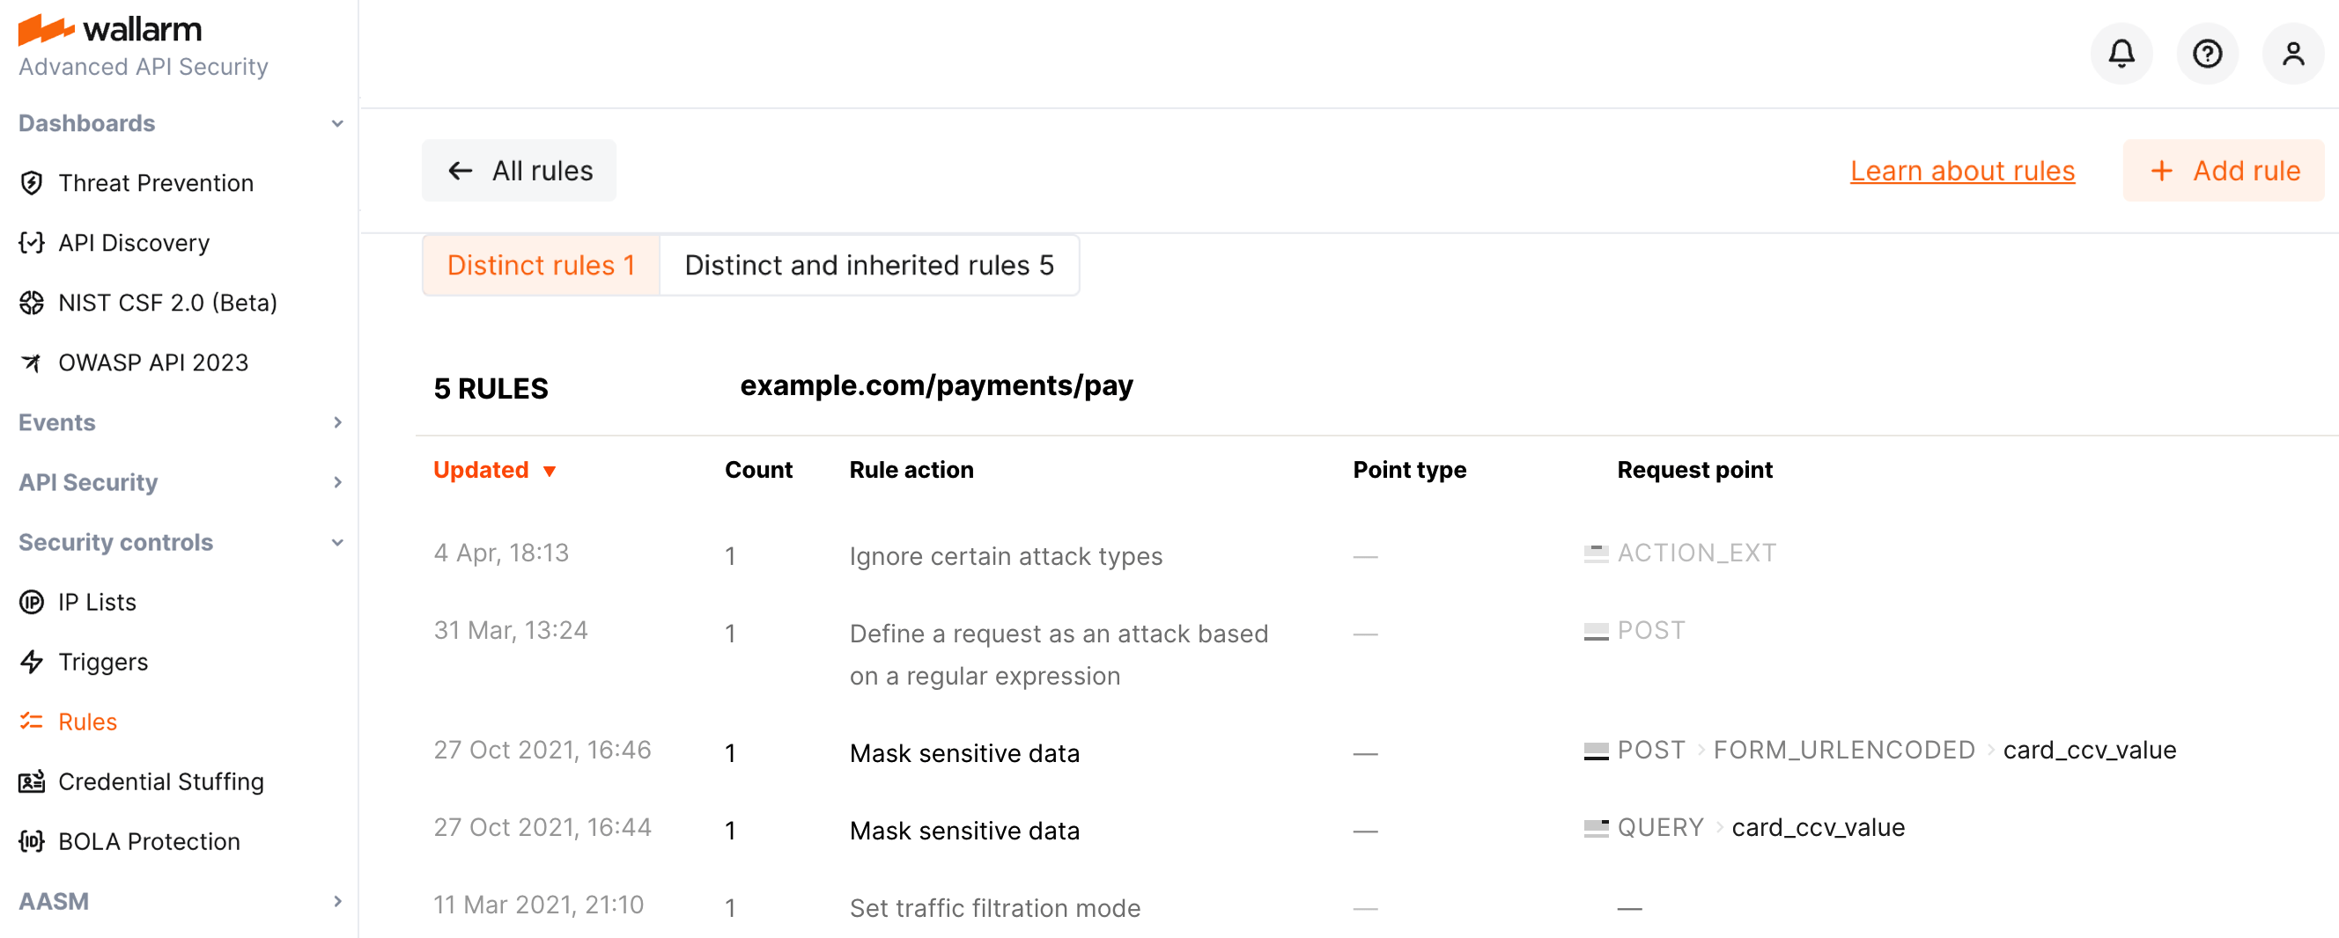Image resolution: width=2339 pixels, height=938 pixels.
Task: Expand the API Security section
Action: [x=337, y=481]
